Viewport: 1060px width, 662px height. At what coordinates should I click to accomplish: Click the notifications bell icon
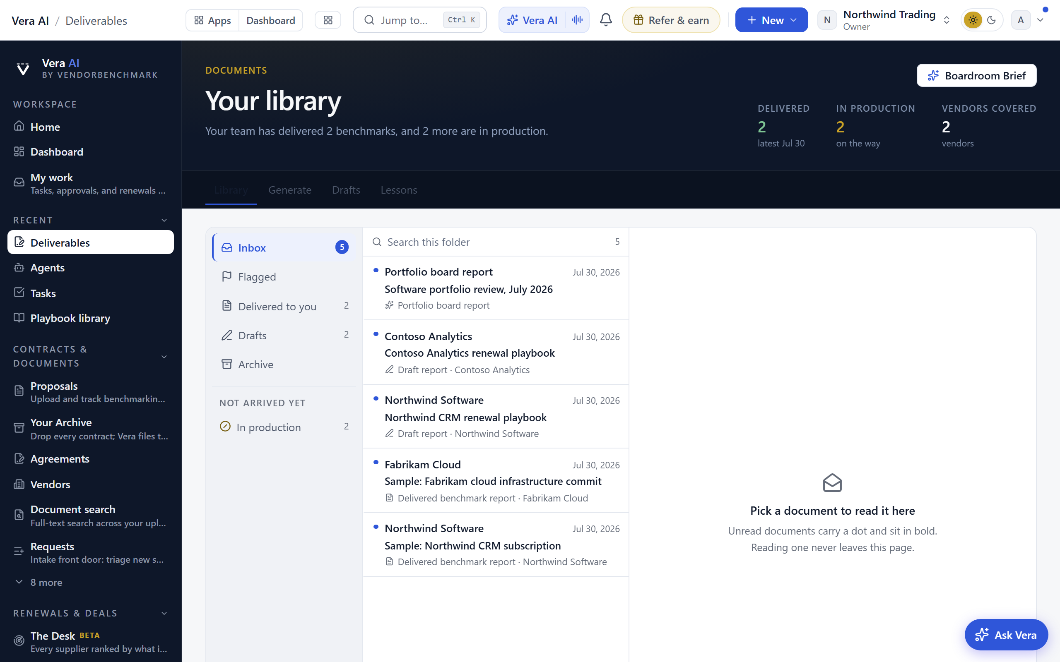pyautogui.click(x=606, y=20)
